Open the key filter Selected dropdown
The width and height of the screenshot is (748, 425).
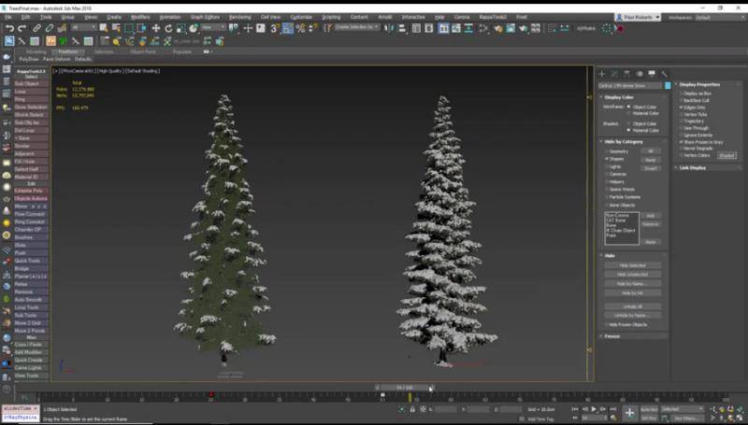pyautogui.click(x=683, y=409)
